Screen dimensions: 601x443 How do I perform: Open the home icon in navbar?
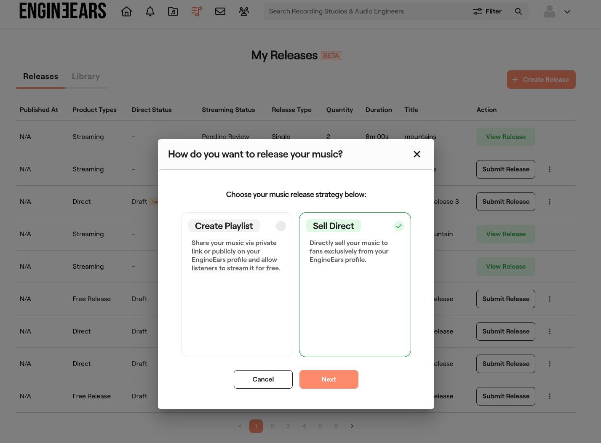(x=126, y=11)
